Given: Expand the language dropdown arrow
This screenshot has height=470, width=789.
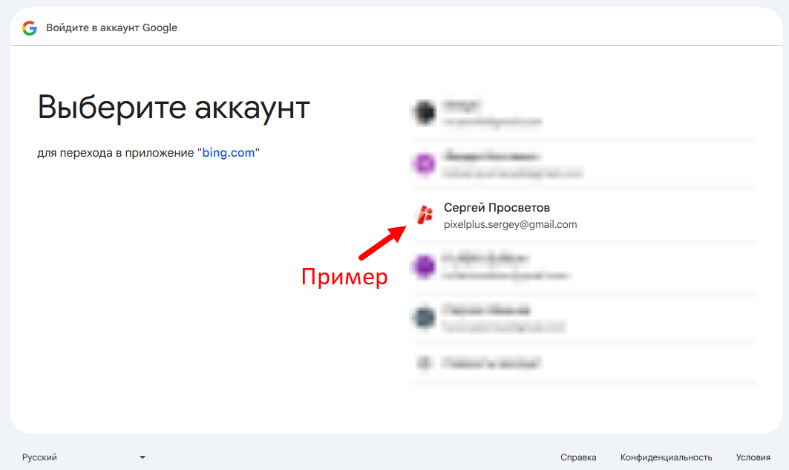Looking at the screenshot, I should [x=143, y=457].
